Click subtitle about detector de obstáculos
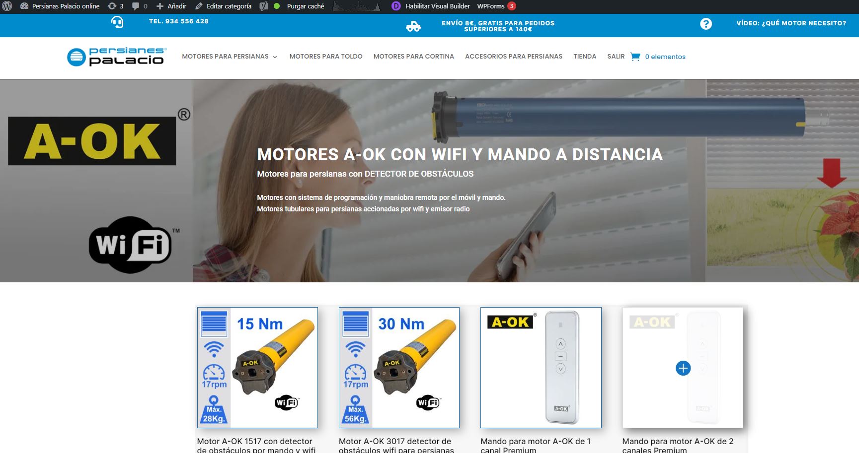859x453 pixels. [x=365, y=174]
